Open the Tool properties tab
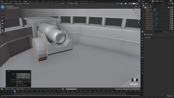The image size is (174, 98). coord(142,35)
